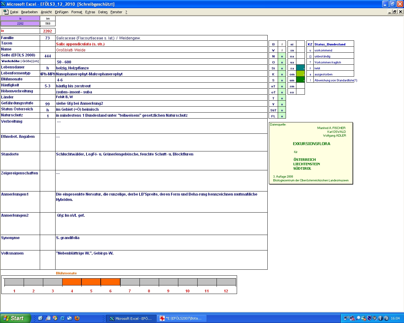The height and width of the screenshot is (323, 404).
Task: Select the 'Salix appendiculata (s. str.)' taxon cell
Action: coord(161,44)
